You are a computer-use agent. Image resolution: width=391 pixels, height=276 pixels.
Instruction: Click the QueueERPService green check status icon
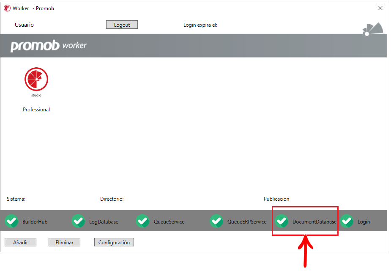(x=216, y=221)
